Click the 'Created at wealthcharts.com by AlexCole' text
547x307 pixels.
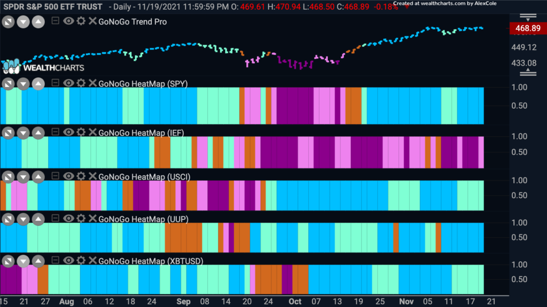(x=445, y=4)
